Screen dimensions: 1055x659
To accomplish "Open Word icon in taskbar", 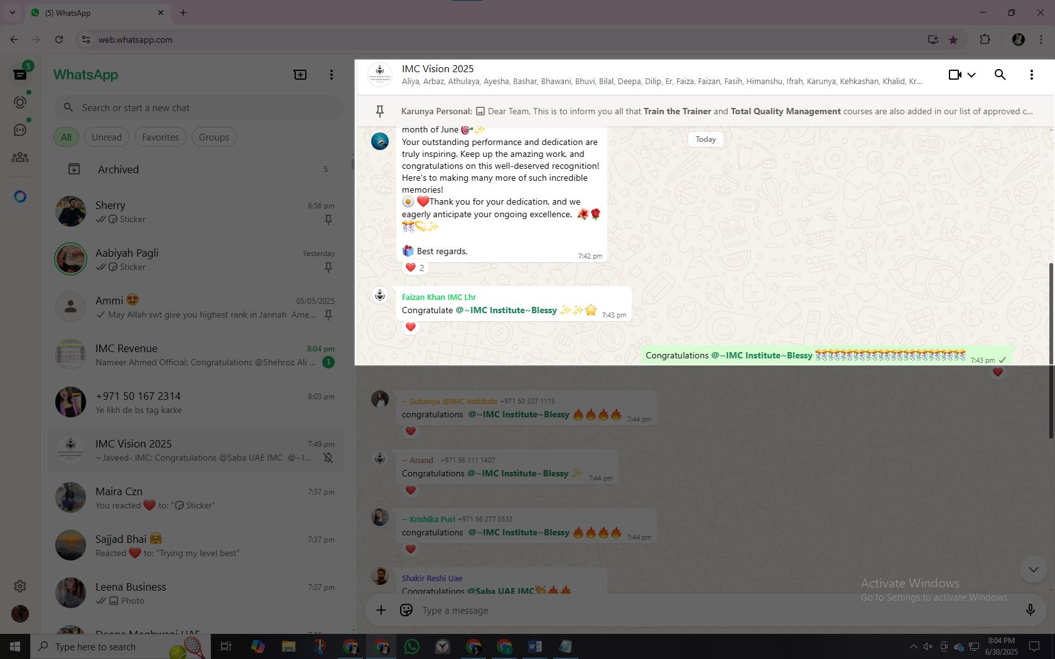I will click(535, 646).
